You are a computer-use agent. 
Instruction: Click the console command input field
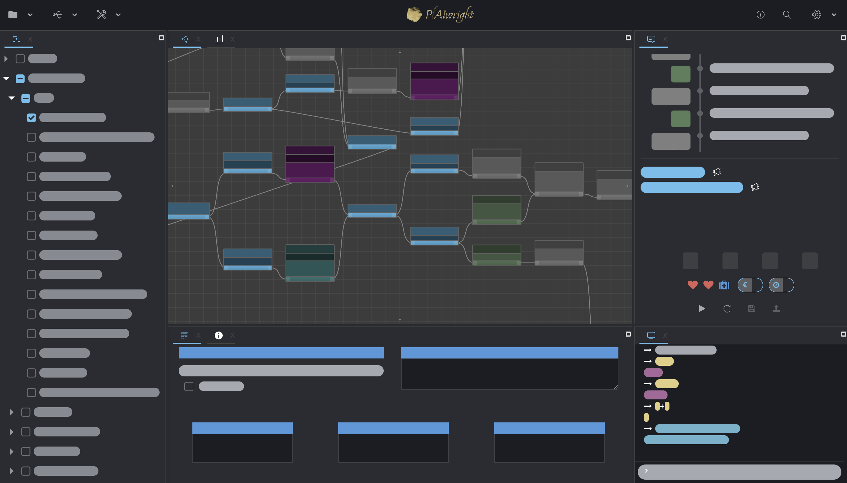pos(740,472)
